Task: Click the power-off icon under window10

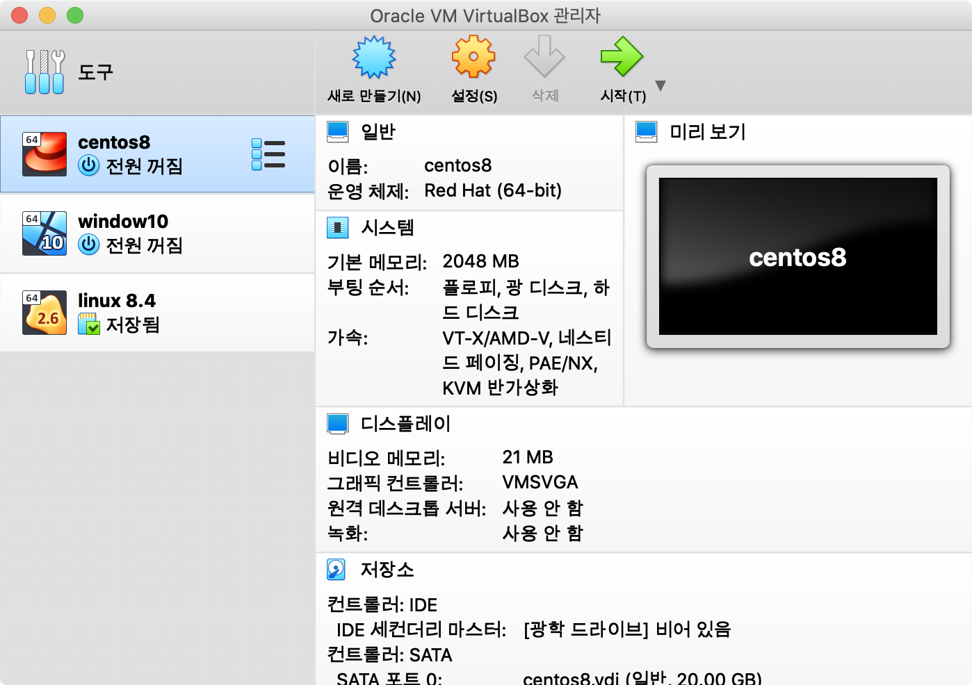Action: [89, 245]
